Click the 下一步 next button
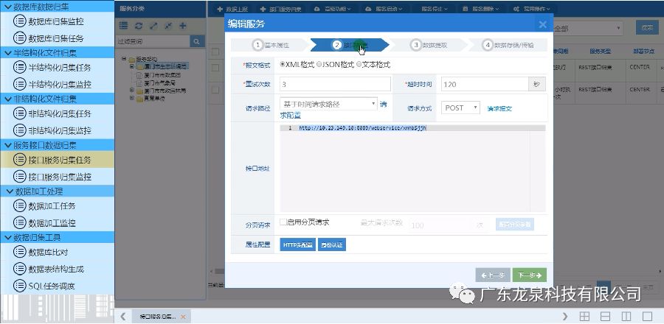The width and height of the screenshot is (664, 324). tap(530, 275)
